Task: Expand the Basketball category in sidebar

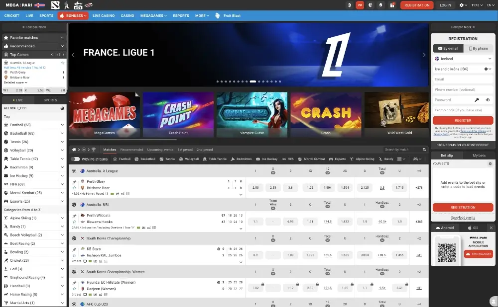Action: click(x=62, y=133)
